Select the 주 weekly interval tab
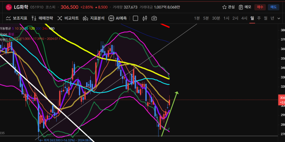285x142 pixels. coord(259,18)
